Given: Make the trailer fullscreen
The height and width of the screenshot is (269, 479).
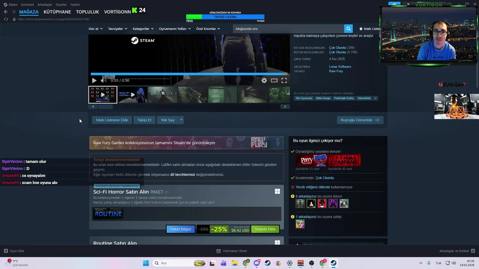Looking at the screenshot, I should (x=284, y=80).
